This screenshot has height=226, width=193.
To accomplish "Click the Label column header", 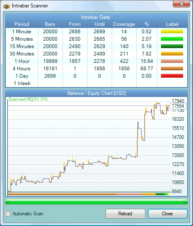I will pyautogui.click(x=172, y=24).
